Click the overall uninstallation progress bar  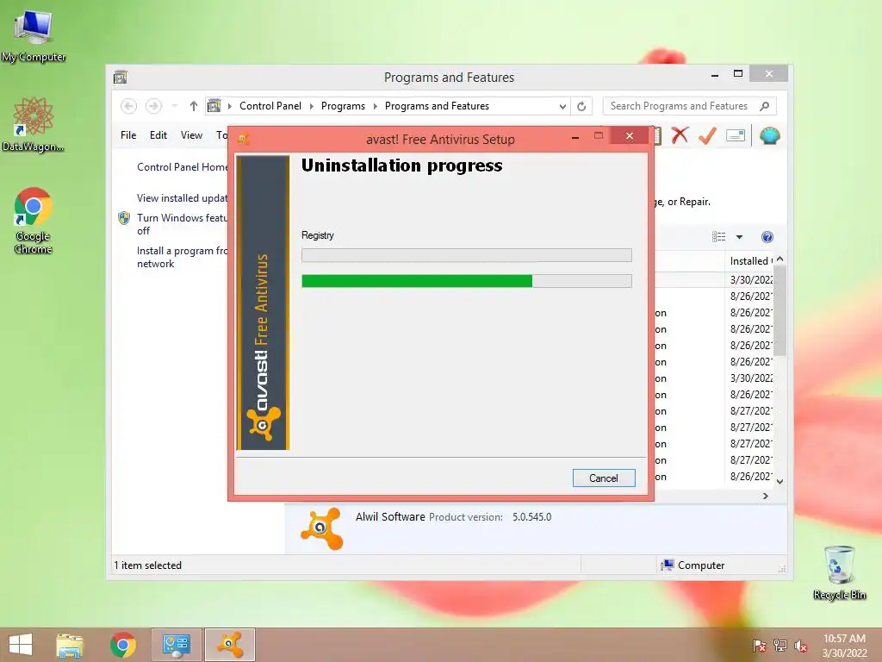pyautogui.click(x=466, y=281)
